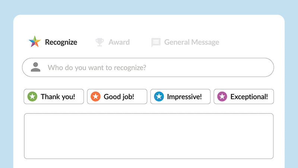Click the multicolored Recognize star icon
298x168 pixels.
point(35,41)
